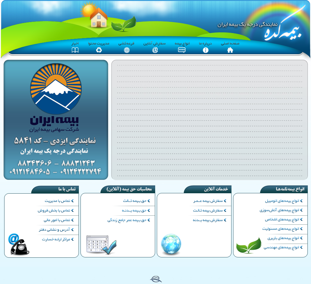The image size is (311, 284).
Task: Visit the انواع بیمه‌های باربری link
Action: tap(283, 238)
